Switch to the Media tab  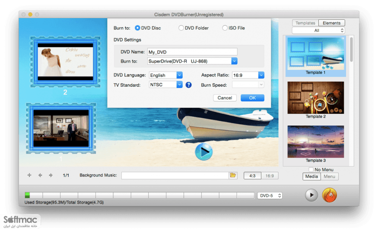click(x=311, y=176)
